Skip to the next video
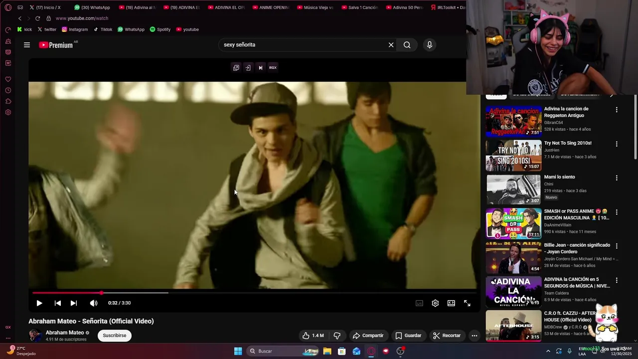Screen dimensions: 638x359 (74, 303)
